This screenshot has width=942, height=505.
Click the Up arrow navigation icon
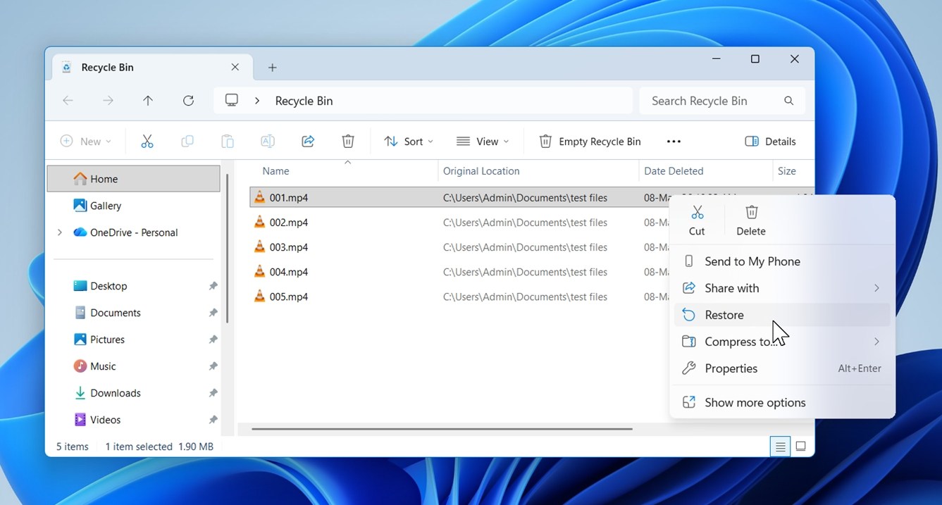point(148,101)
